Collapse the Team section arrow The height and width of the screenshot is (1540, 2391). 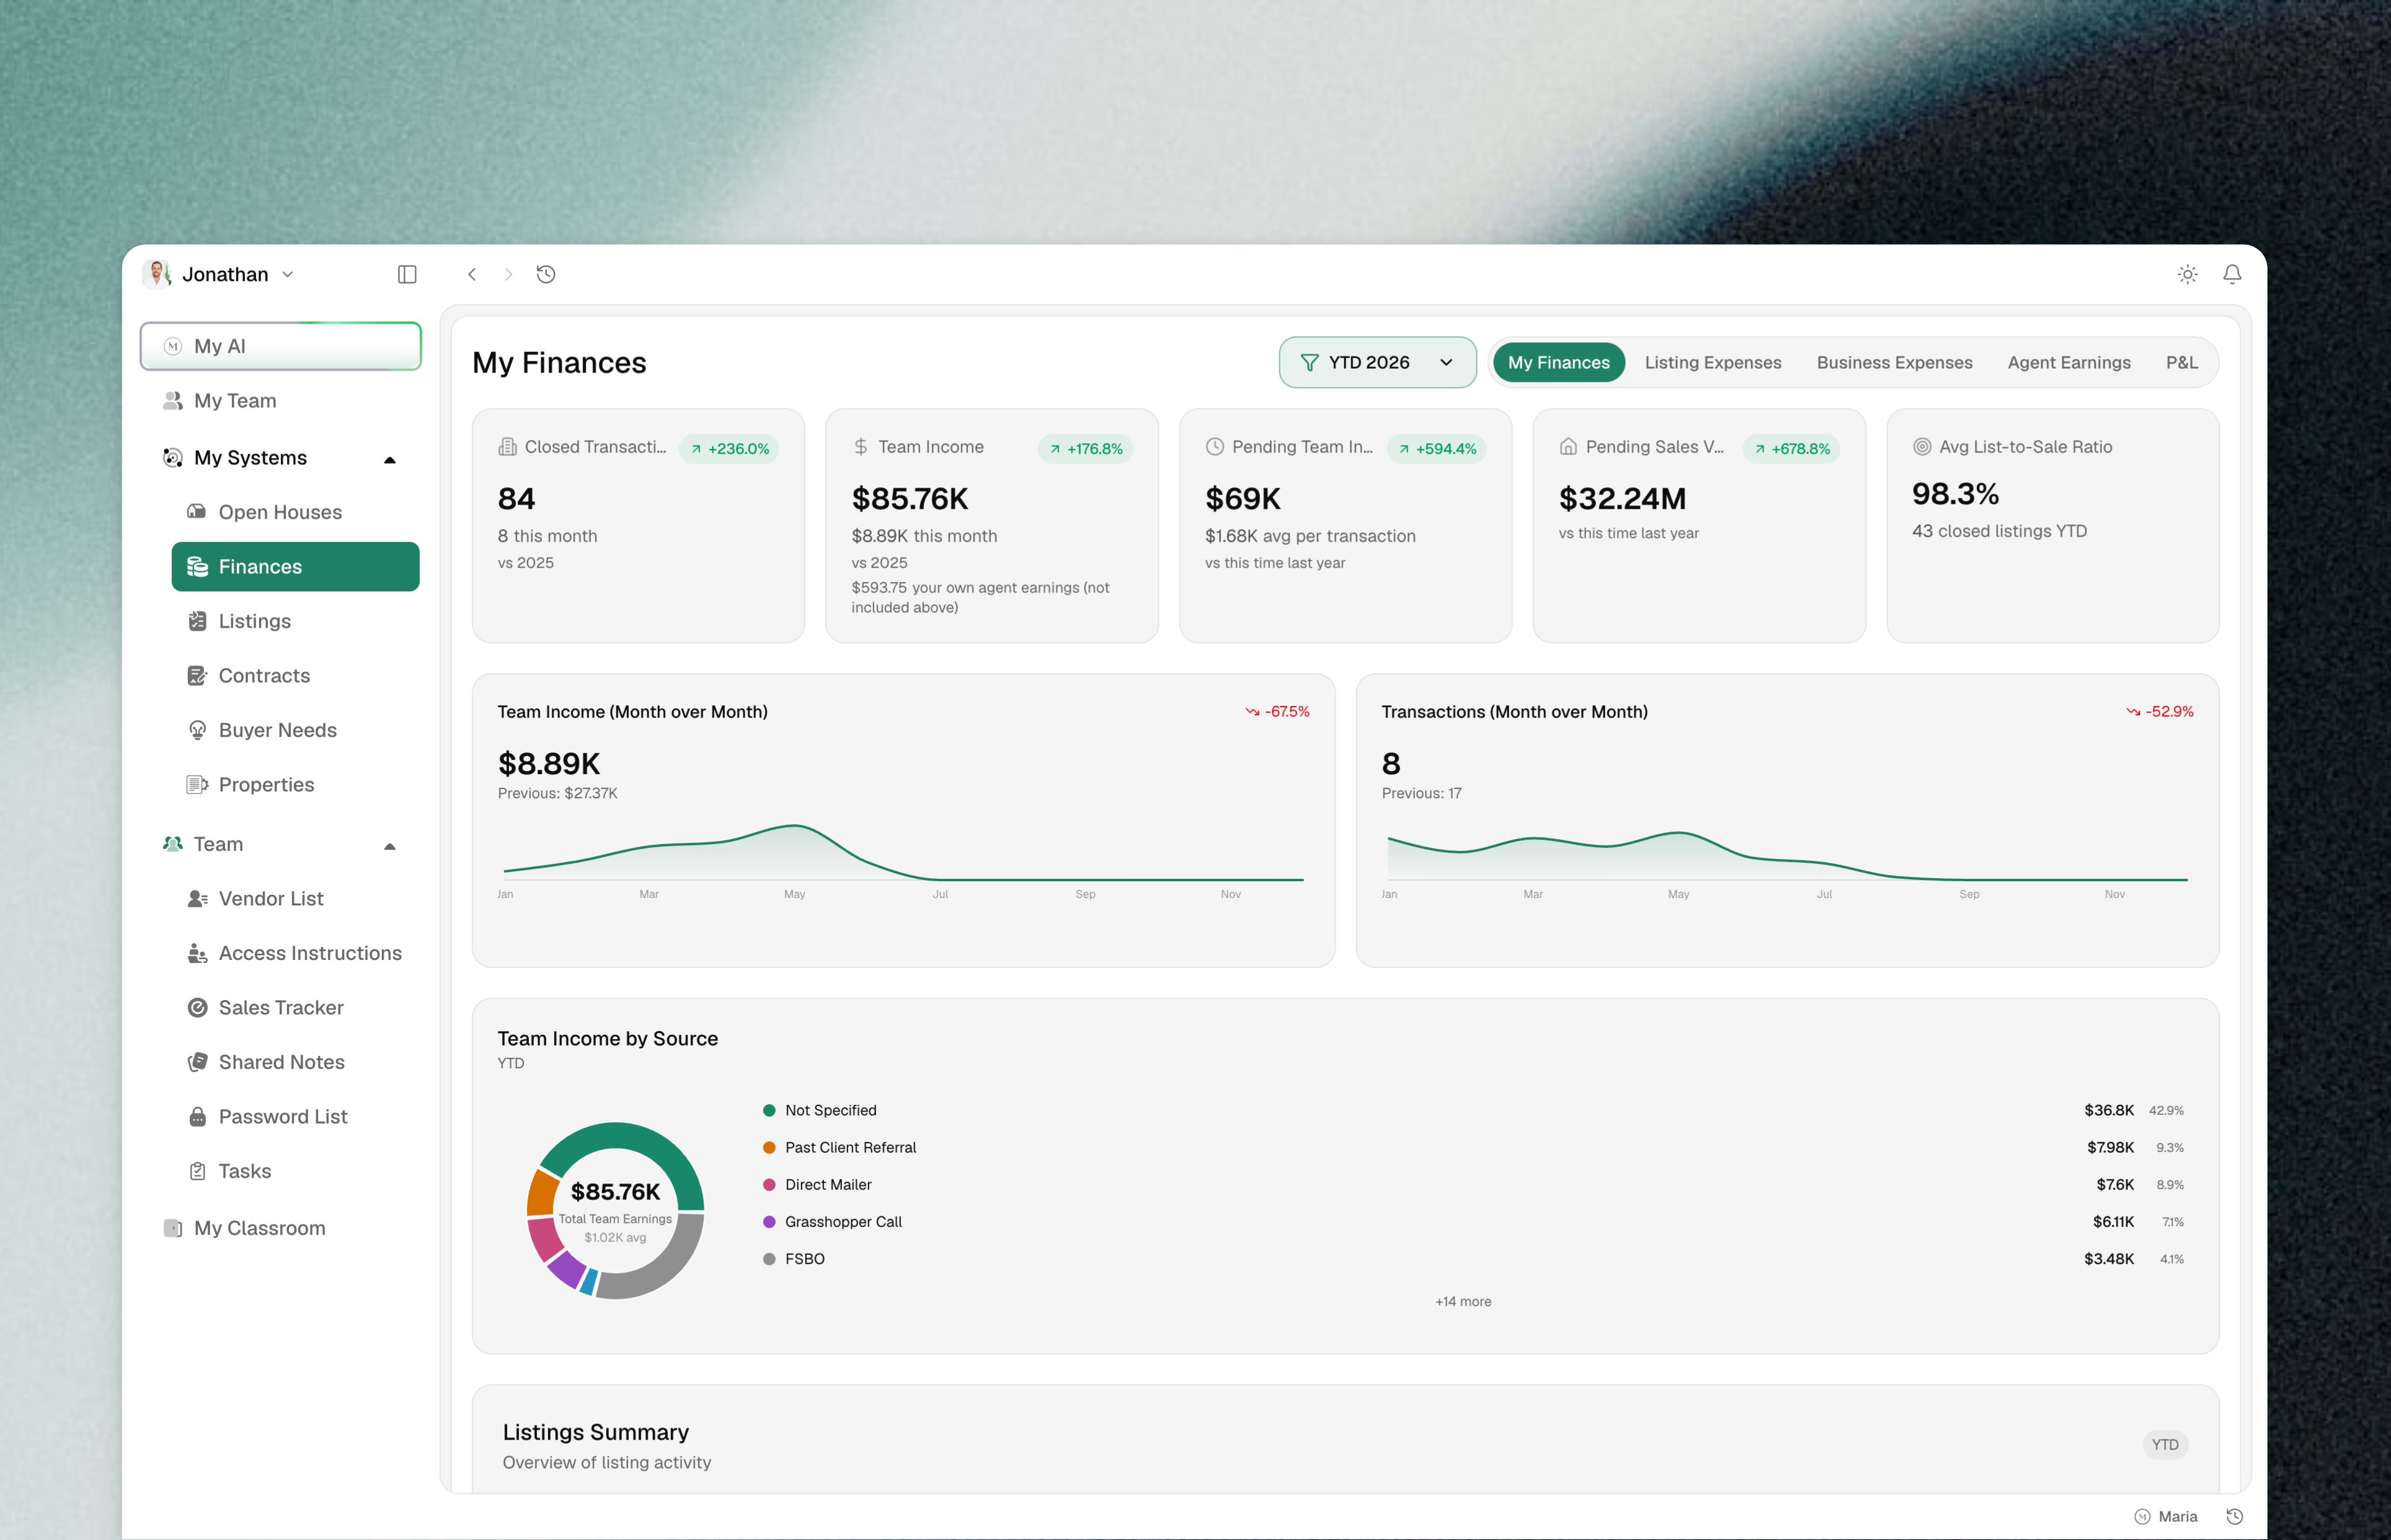[390, 846]
